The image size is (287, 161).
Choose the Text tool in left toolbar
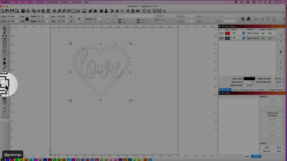4,59
